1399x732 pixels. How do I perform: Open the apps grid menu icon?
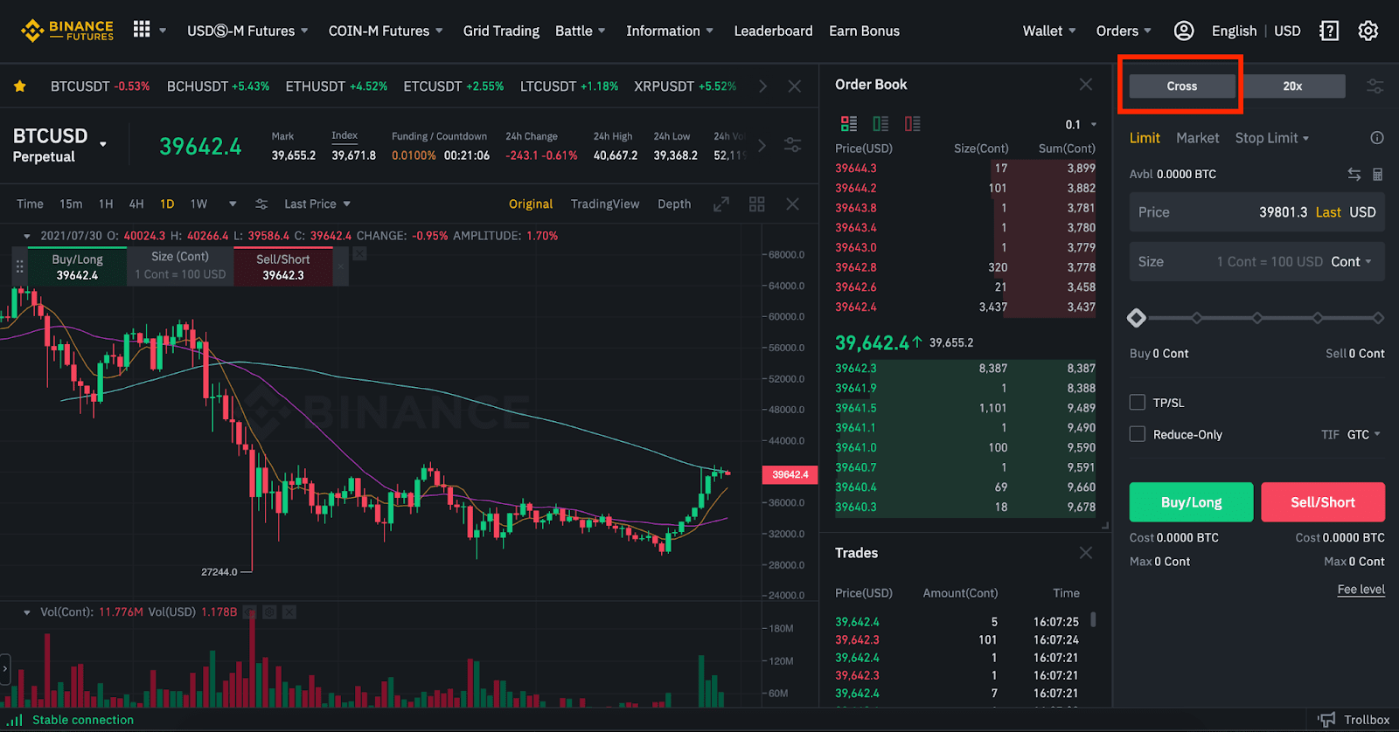tap(142, 30)
